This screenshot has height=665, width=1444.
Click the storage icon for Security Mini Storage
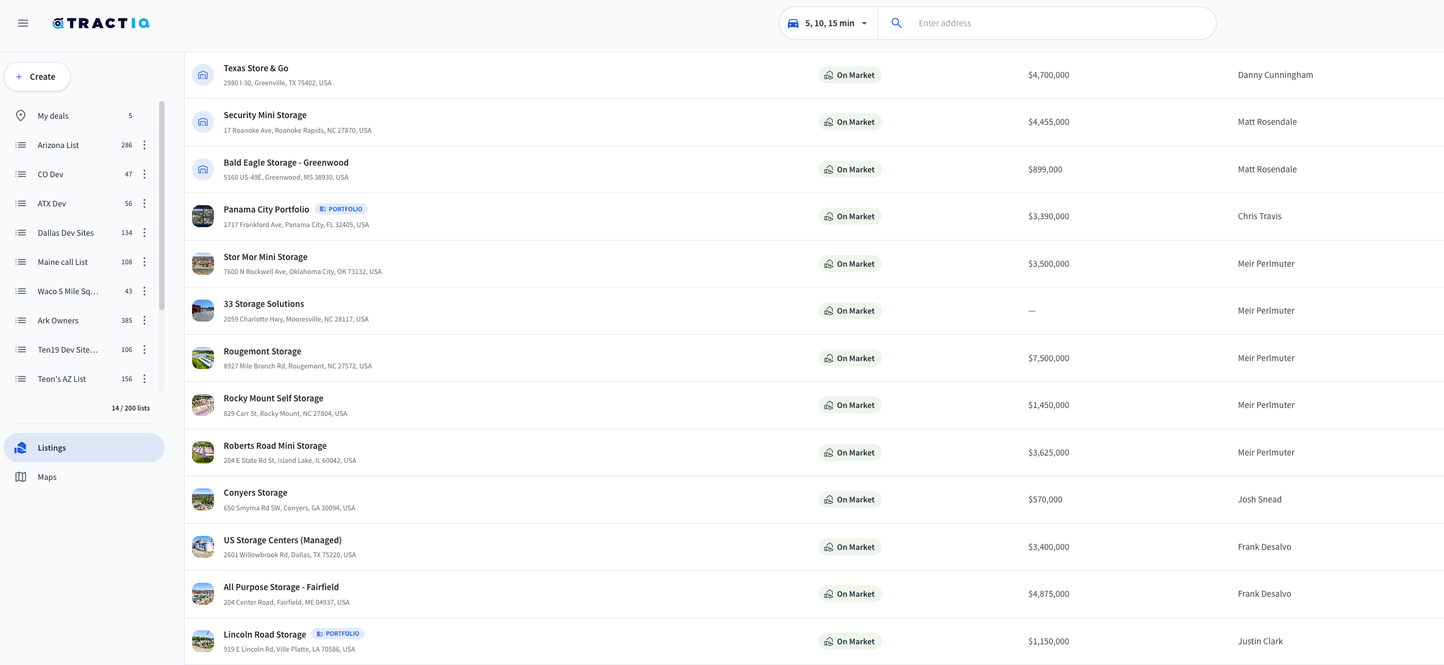pyautogui.click(x=203, y=122)
